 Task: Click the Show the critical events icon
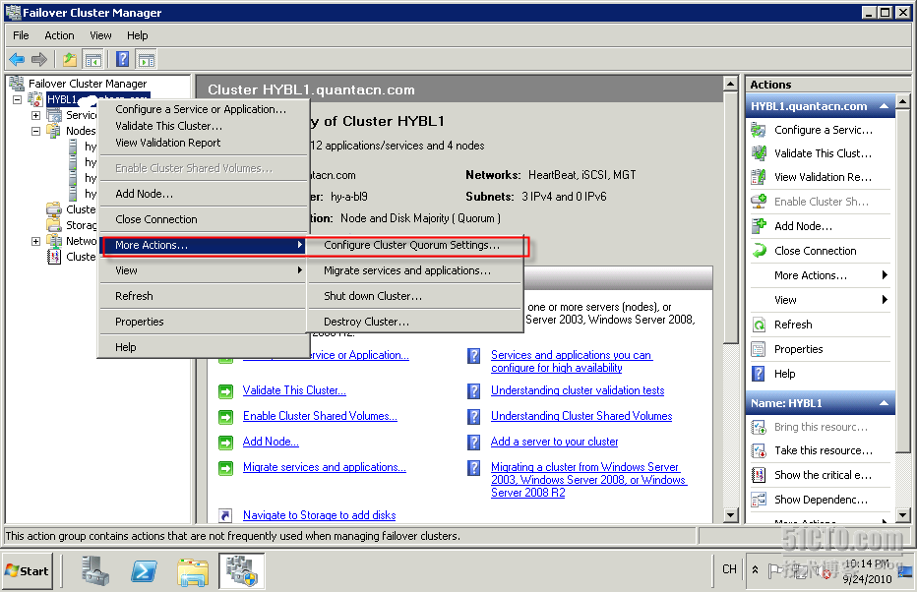[759, 475]
